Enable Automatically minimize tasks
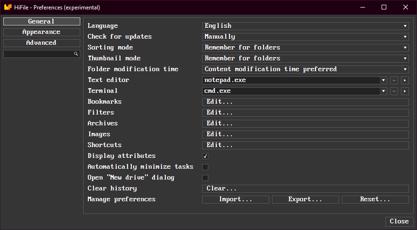The height and width of the screenshot is (230, 417). coord(205,167)
